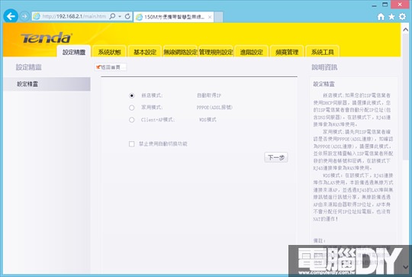Click the PPPOE(ADSL撥號) text
412x277 pixels.
(x=214, y=108)
